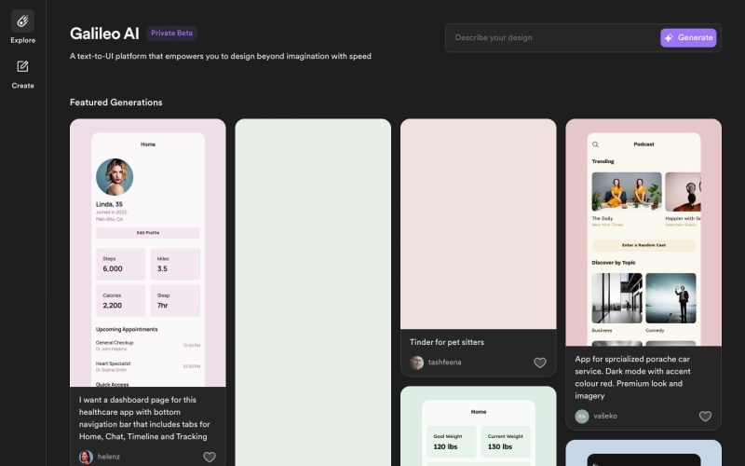Click the vašeko username

tap(605, 416)
